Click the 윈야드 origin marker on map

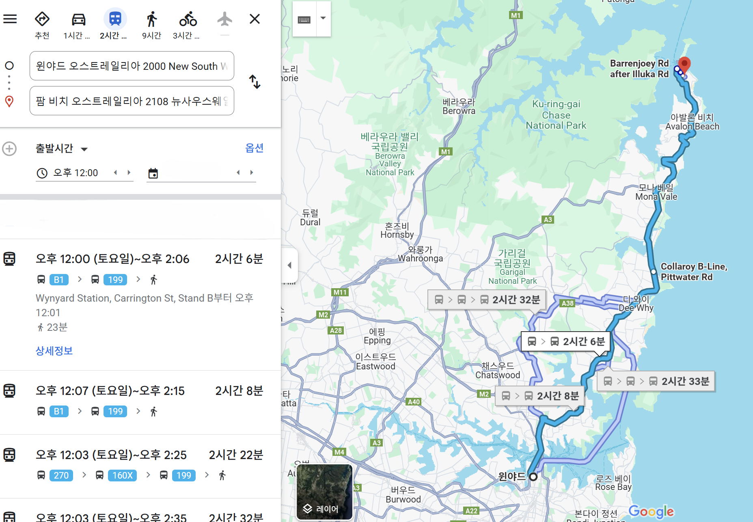(533, 477)
